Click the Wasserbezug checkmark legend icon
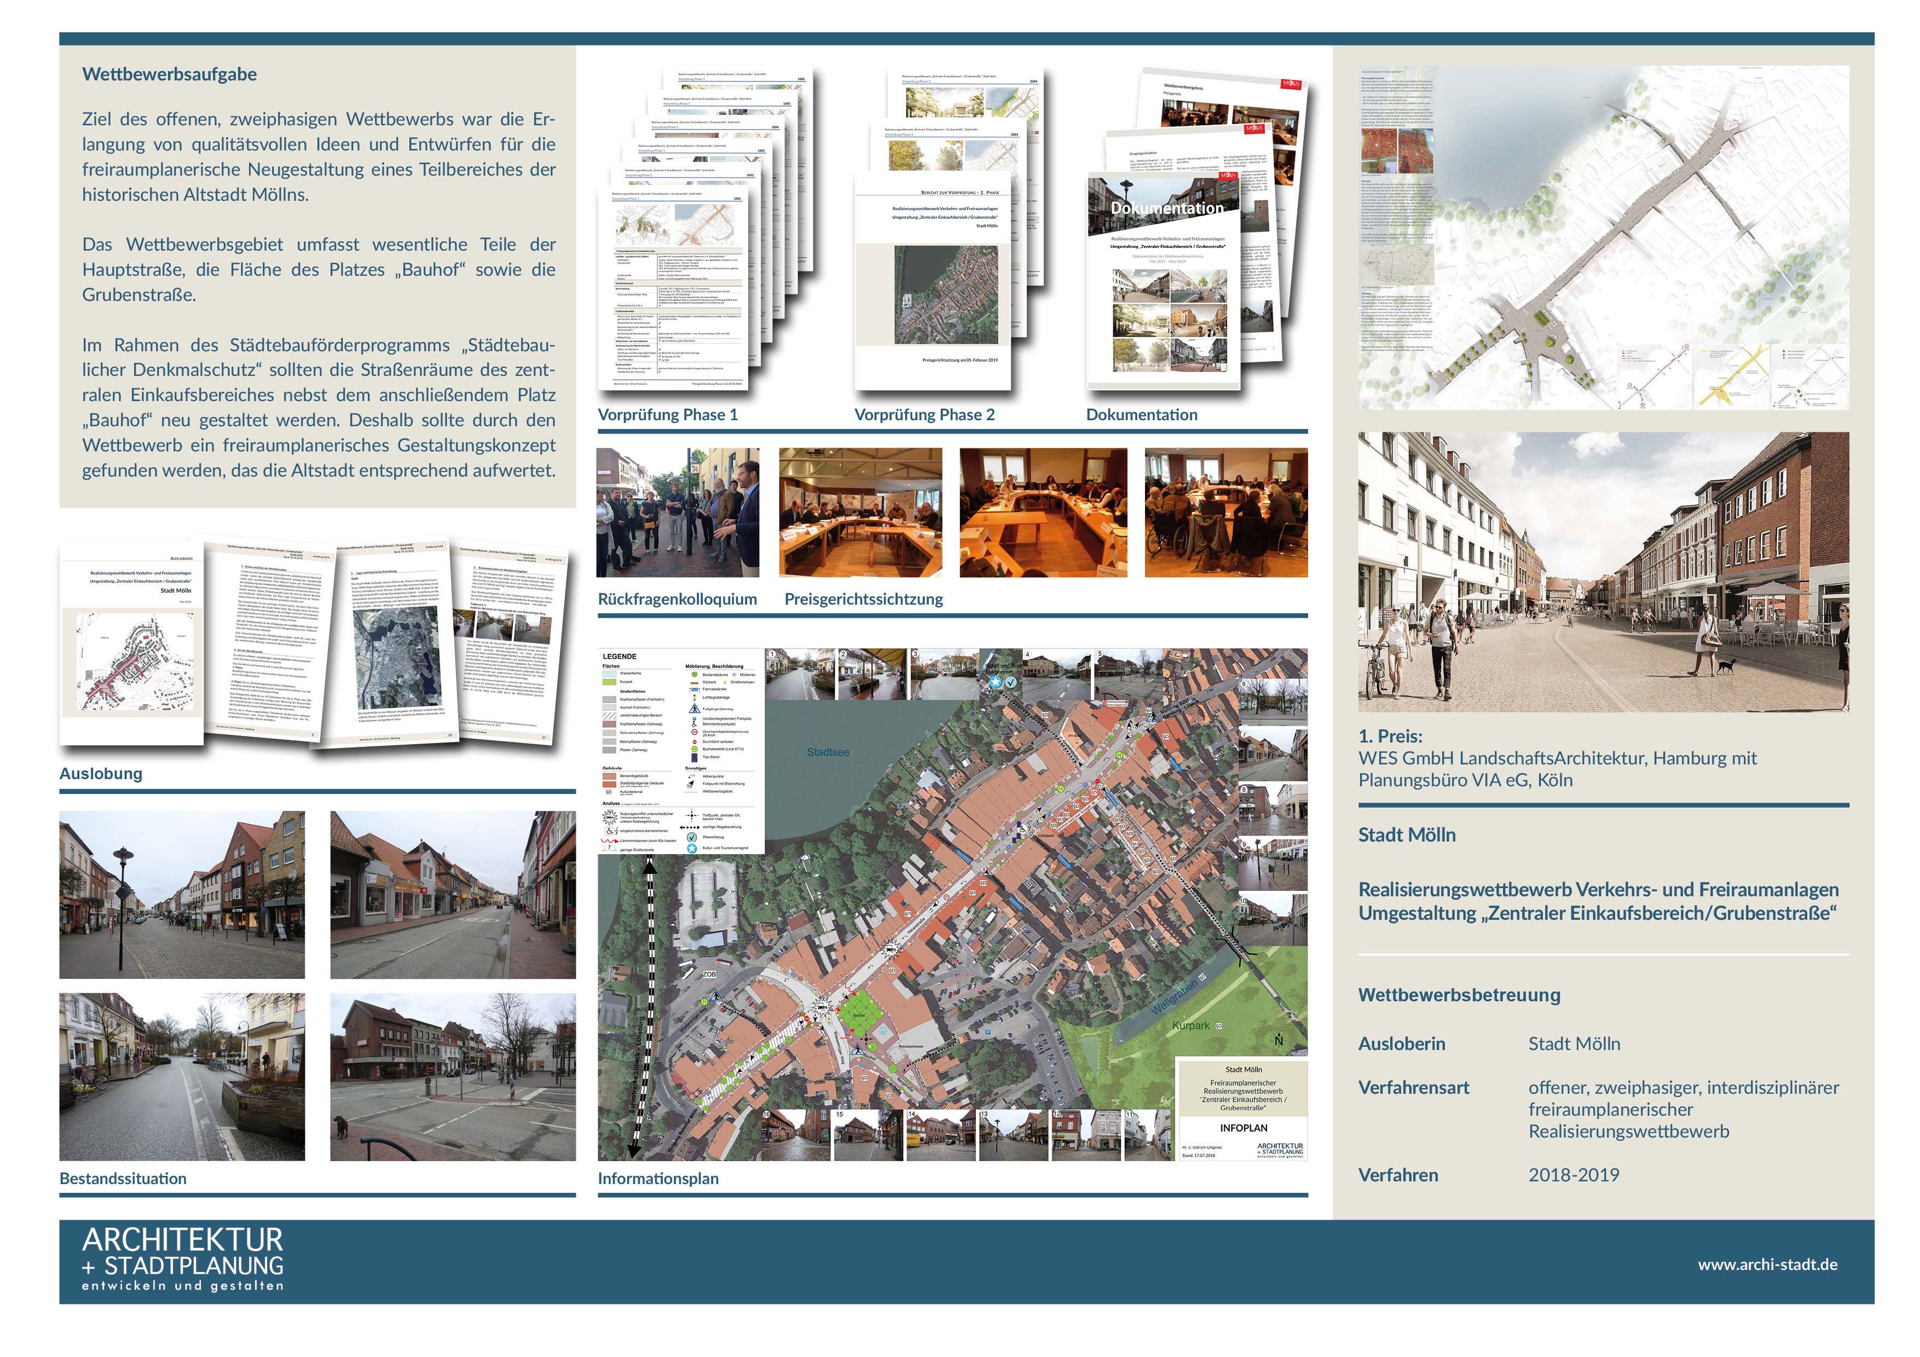Image resolution: width=1920 pixels, height=1357 pixels. tap(692, 837)
